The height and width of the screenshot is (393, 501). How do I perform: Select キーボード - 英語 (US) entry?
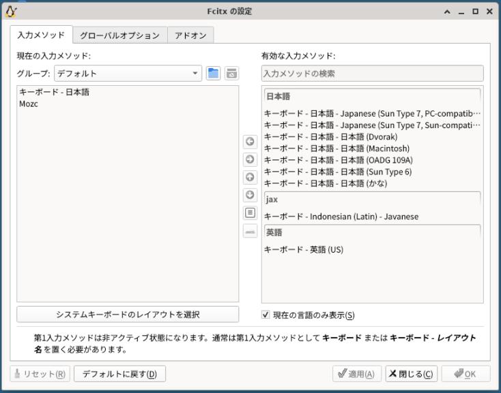372,249
